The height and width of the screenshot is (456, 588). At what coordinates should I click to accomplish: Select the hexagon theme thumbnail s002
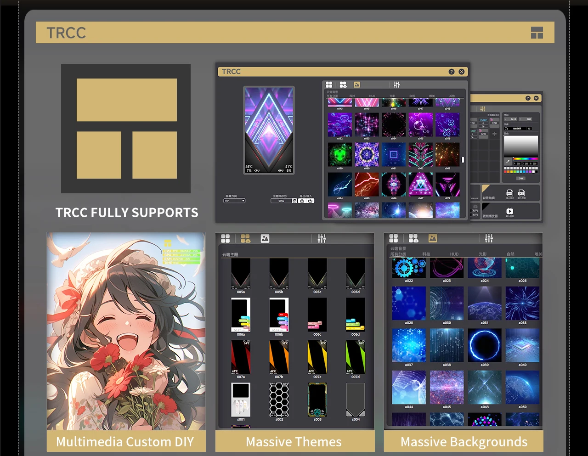(279, 400)
